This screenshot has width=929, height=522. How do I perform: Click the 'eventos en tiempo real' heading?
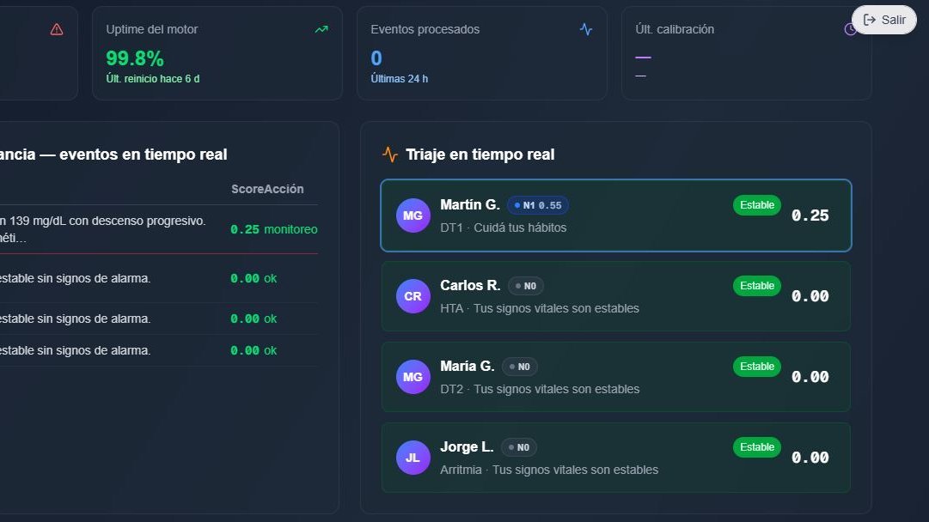tap(143, 155)
